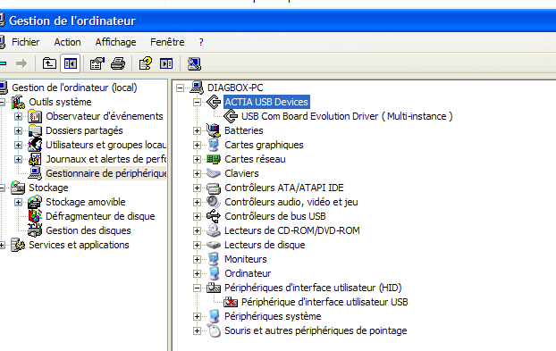
Task: Open the Fenêtre menu
Action: (167, 42)
